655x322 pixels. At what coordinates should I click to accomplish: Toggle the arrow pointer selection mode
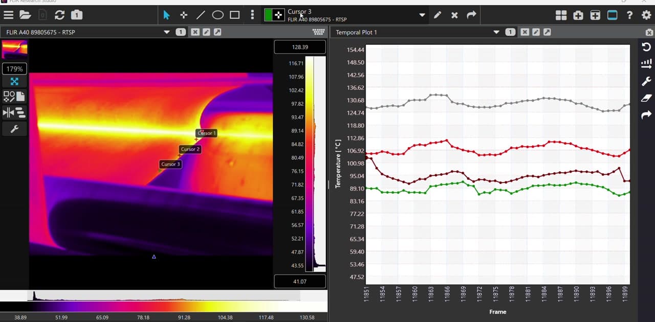(166, 15)
